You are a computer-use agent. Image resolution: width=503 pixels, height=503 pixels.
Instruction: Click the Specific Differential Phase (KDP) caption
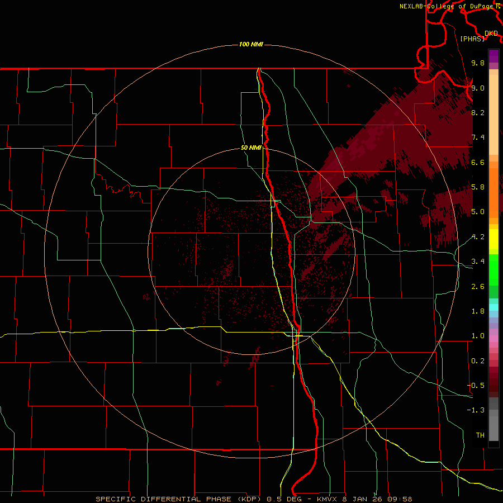(179, 499)
